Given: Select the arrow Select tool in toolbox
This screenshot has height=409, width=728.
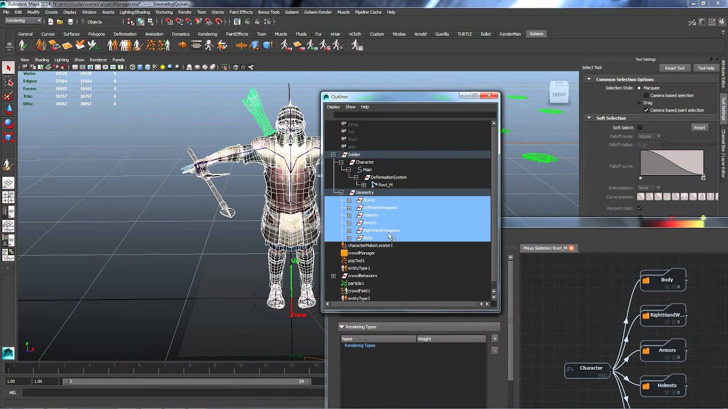Looking at the screenshot, I should click(x=8, y=68).
